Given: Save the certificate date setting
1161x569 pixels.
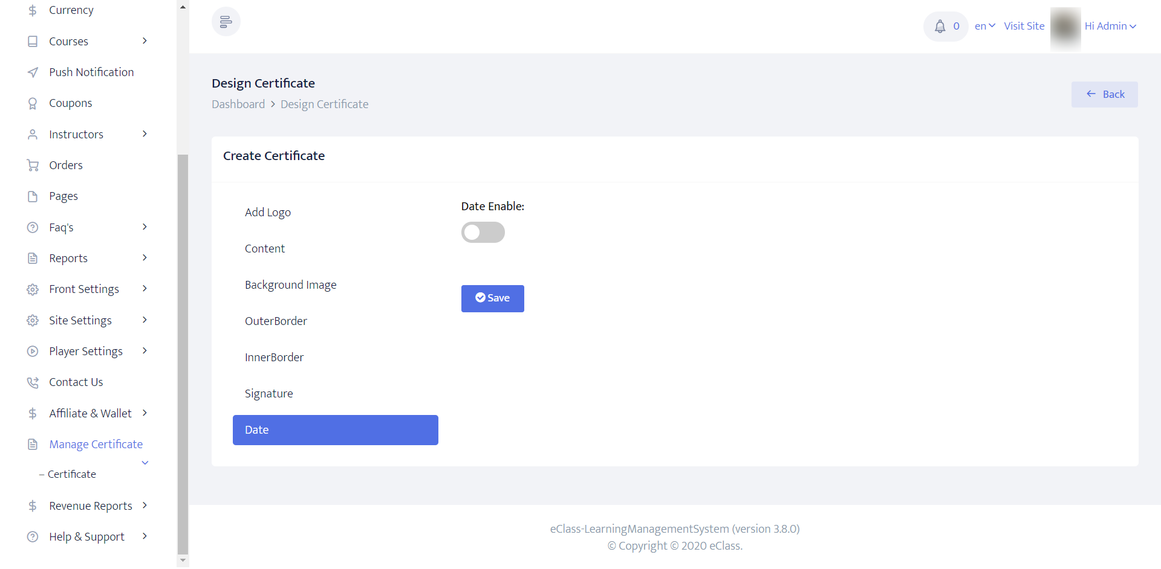Looking at the screenshot, I should pos(492,298).
